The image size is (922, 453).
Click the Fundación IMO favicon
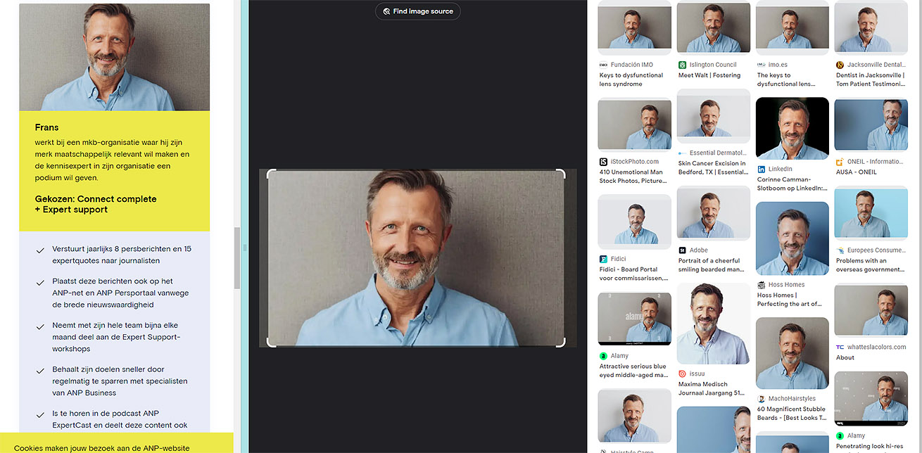point(603,65)
